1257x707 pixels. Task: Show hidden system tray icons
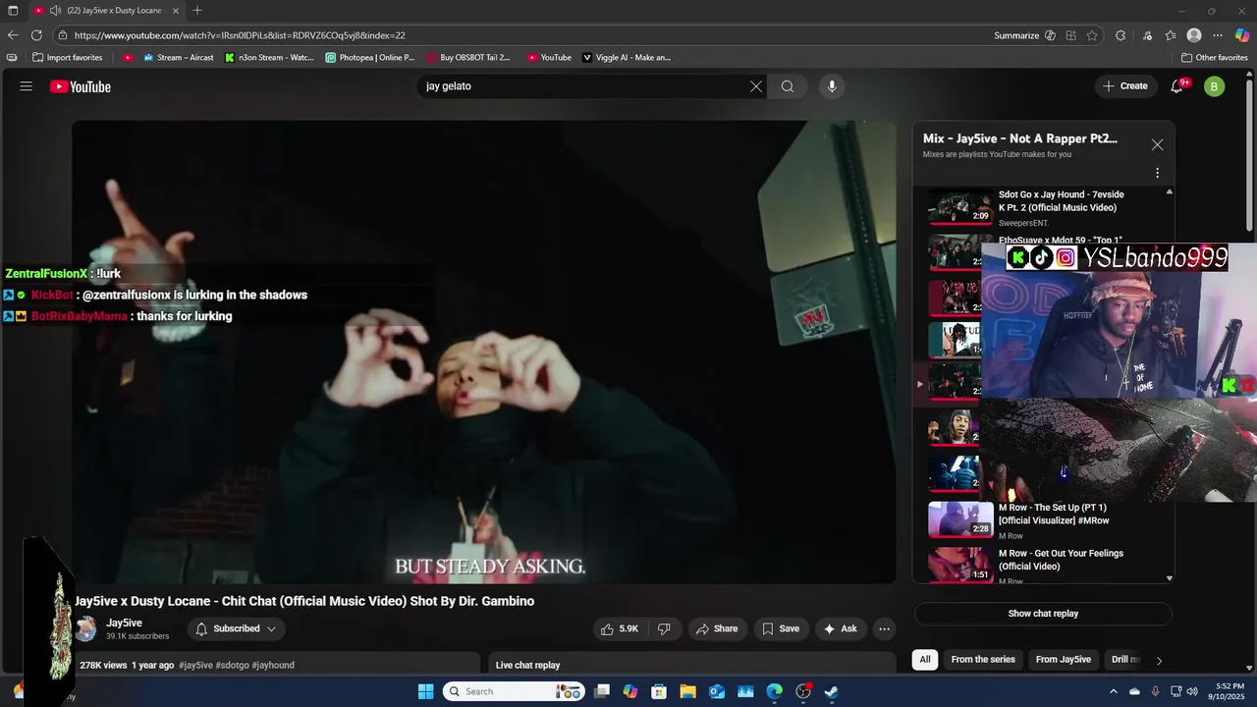click(1113, 691)
